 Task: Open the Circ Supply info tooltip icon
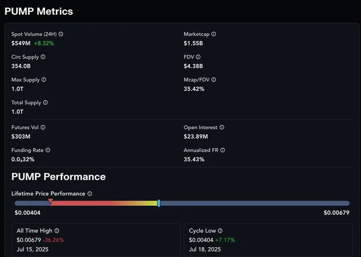tap(43, 57)
